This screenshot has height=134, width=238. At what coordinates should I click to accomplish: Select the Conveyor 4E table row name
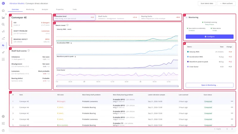click(x=24, y=101)
